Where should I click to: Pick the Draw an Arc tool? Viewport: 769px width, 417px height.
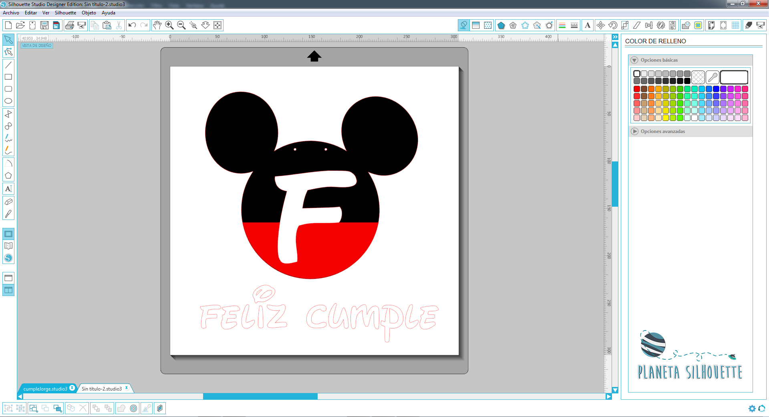pos(8,163)
